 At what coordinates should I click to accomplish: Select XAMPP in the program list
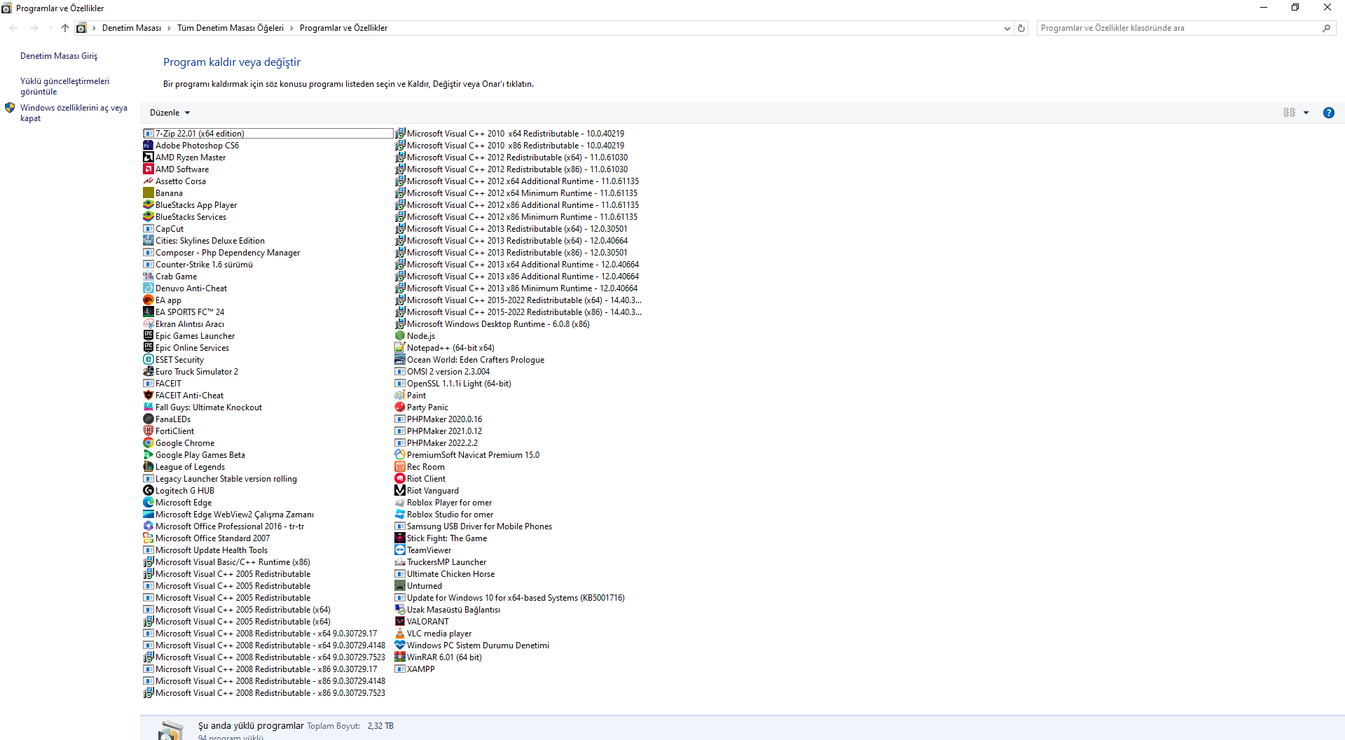[415, 669]
